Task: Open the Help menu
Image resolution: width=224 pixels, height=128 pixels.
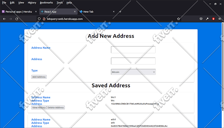Action: coord(69,3)
